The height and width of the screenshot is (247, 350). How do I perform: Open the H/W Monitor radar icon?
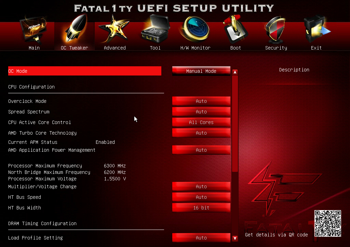[196, 29]
